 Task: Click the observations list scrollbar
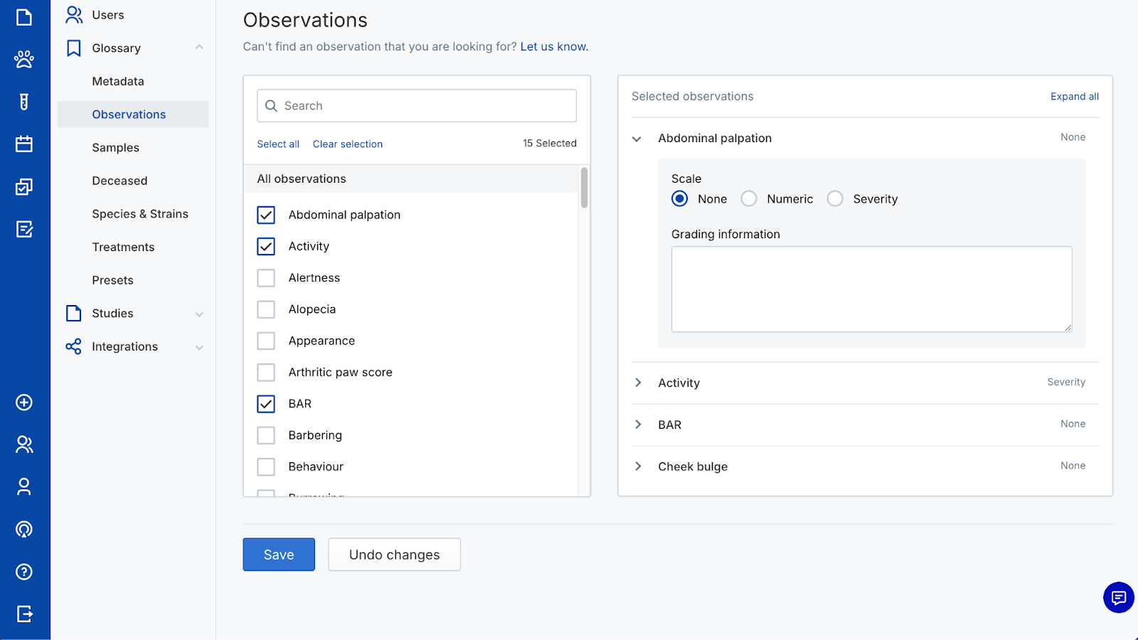[584, 188]
